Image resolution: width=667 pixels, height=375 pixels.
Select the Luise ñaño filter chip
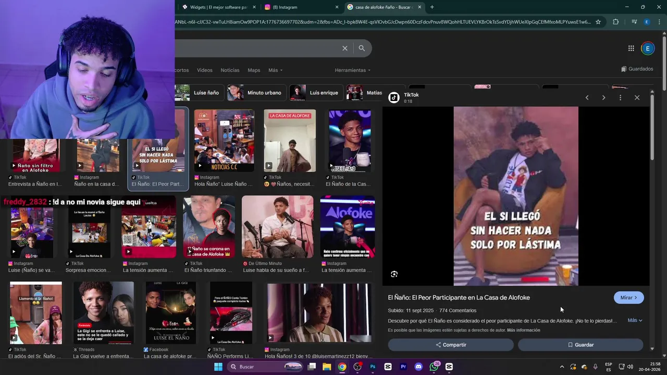[200, 93]
